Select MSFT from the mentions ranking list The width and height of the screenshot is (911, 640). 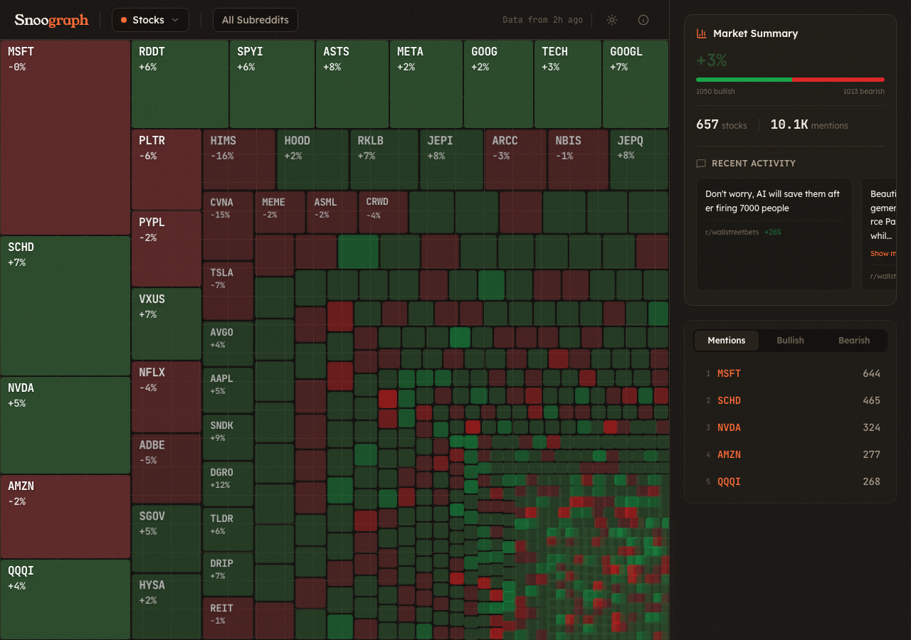[729, 373]
